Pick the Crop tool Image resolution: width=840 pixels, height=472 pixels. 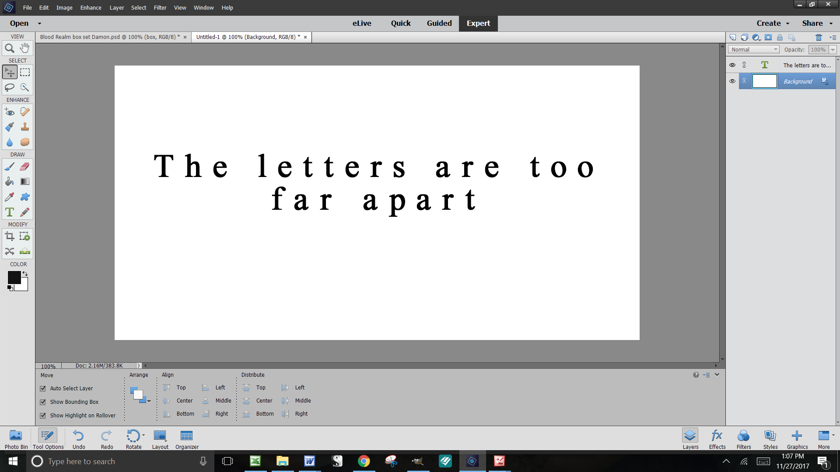pos(10,236)
